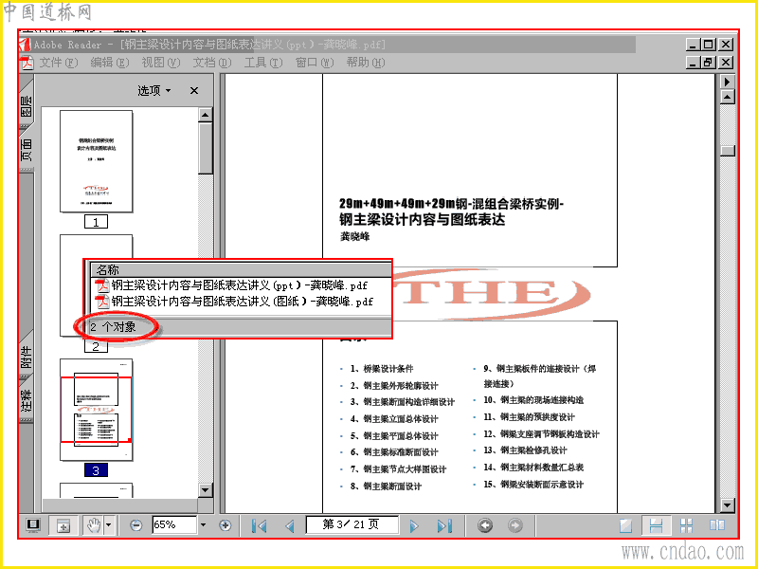Click the document vertical scrollbar thumb

point(728,151)
